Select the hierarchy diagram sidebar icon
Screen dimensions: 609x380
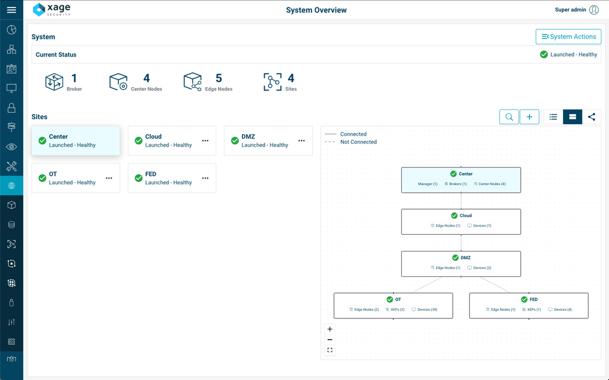12,50
